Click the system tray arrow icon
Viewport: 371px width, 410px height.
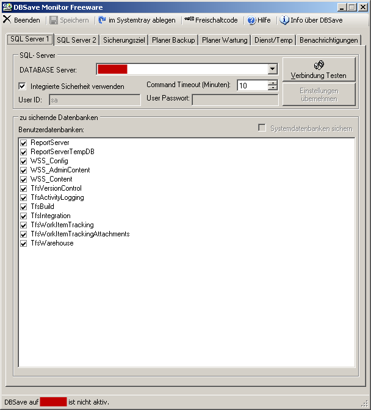click(102, 20)
